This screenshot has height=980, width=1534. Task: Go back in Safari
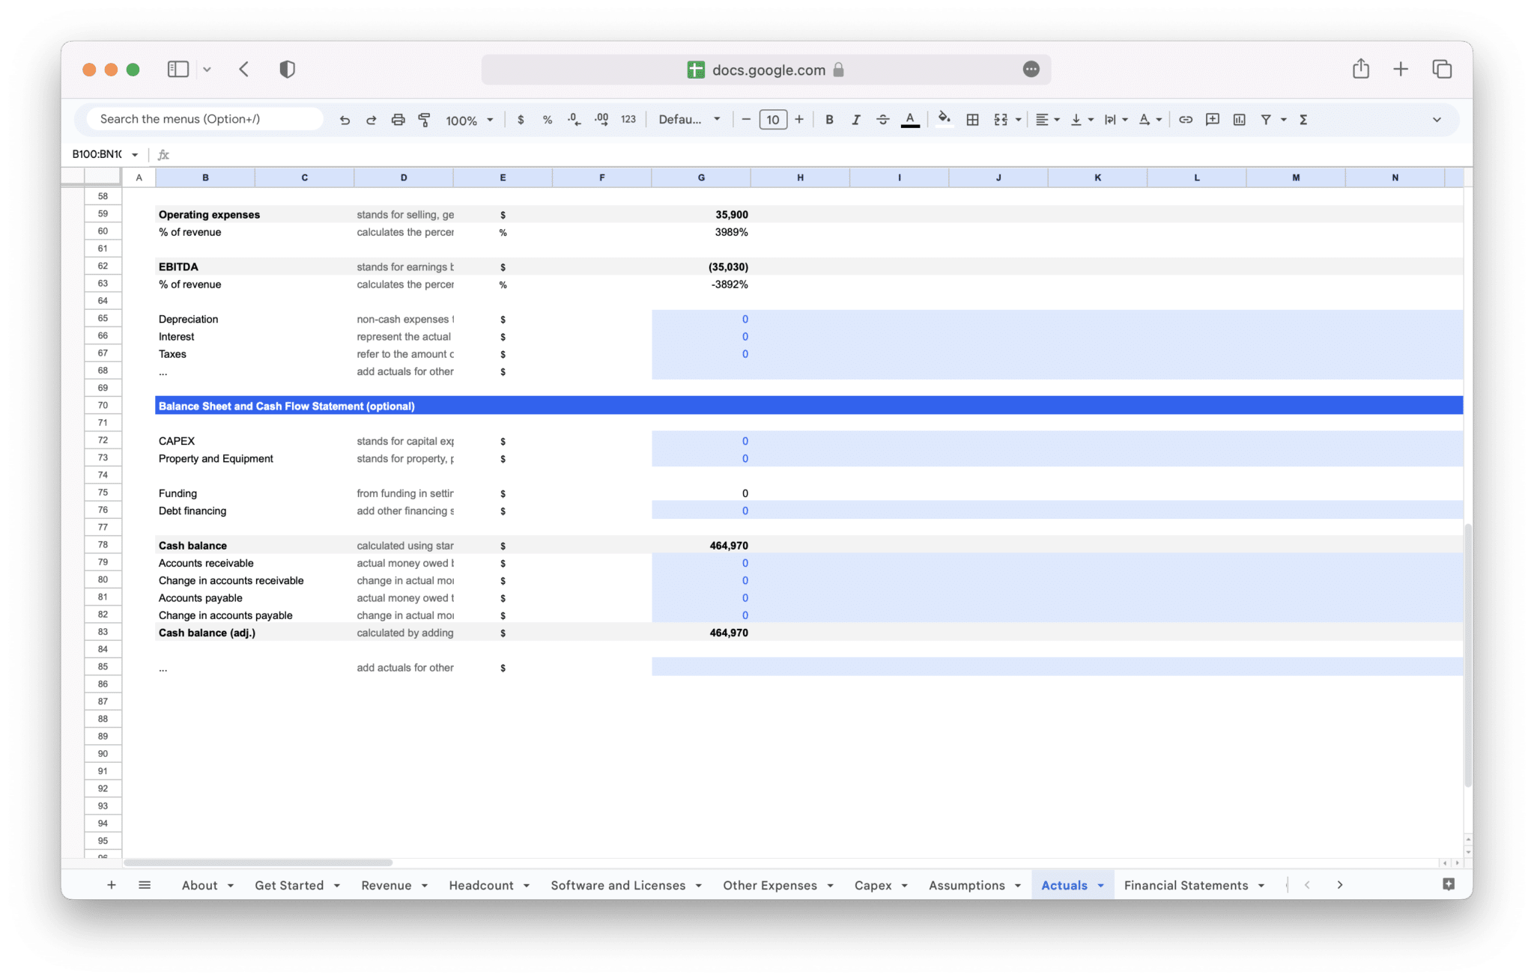(x=244, y=70)
